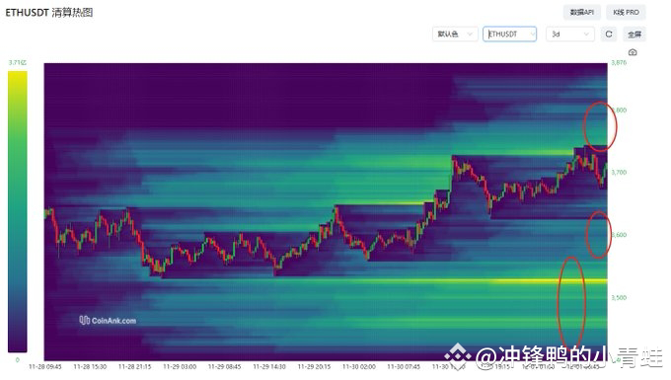
Task: Click the 11-30 02:00 time axis label
Action: click(x=358, y=367)
